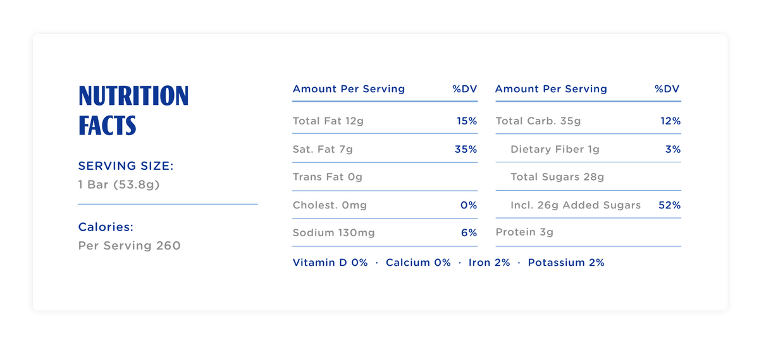Select the Protein 3g row
759x348 pixels.
coord(588,232)
